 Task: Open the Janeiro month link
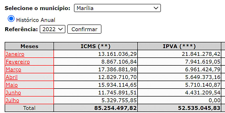[15, 54]
